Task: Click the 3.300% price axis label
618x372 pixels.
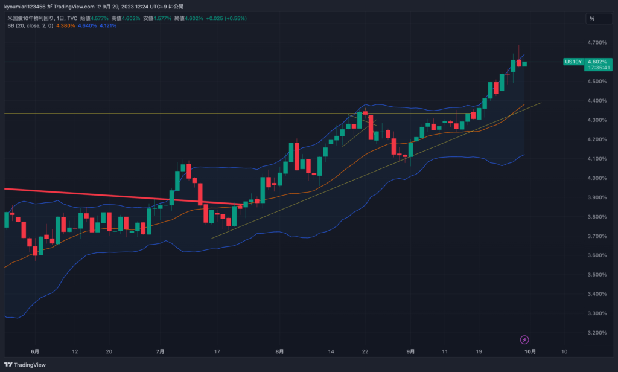Action: [597, 313]
